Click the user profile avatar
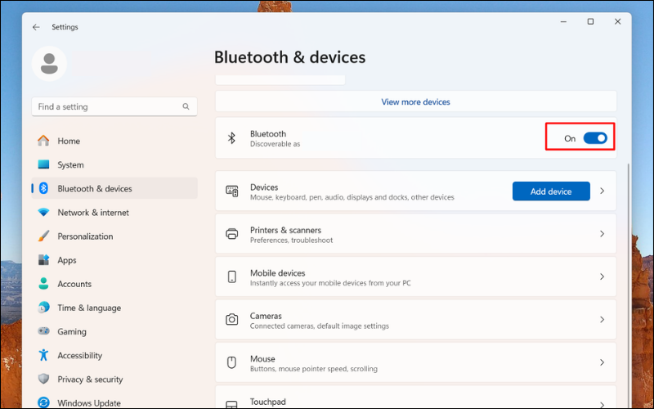This screenshot has width=654, height=409. (49, 64)
